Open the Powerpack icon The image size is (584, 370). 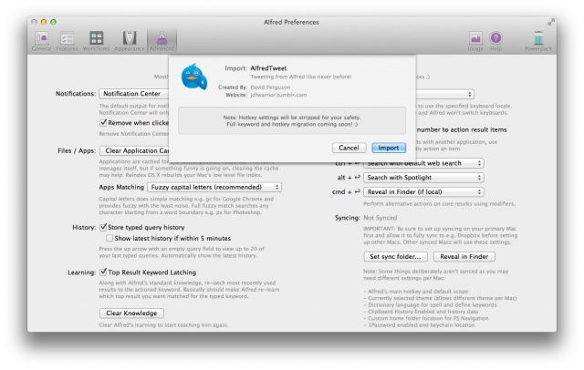(538, 41)
